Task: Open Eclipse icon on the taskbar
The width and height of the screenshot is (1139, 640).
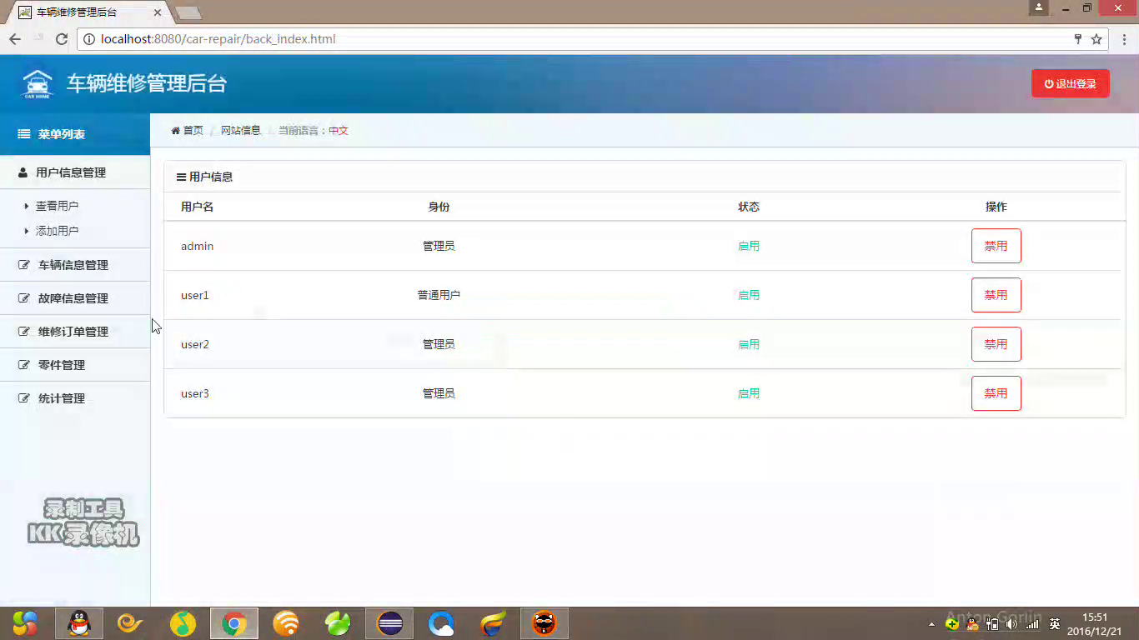Action: (x=389, y=623)
